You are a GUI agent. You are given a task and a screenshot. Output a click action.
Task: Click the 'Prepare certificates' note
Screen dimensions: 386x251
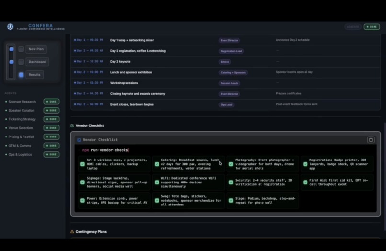(288, 93)
